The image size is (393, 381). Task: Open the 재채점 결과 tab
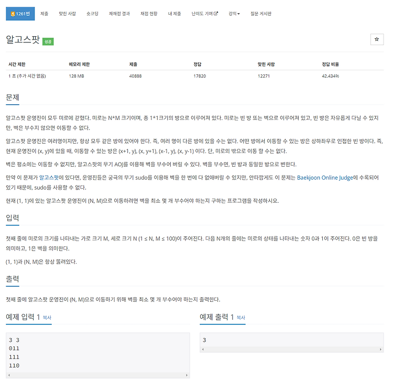pos(119,14)
